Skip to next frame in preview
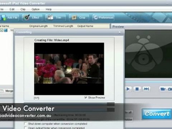The height and width of the screenshot is (129, 172). click(147, 89)
